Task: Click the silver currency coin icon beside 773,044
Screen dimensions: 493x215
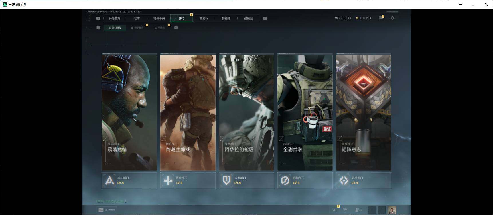Action: click(x=336, y=18)
